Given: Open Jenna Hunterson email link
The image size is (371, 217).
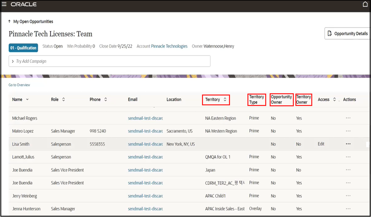Looking at the screenshot, I should pyautogui.click(x=145, y=209).
